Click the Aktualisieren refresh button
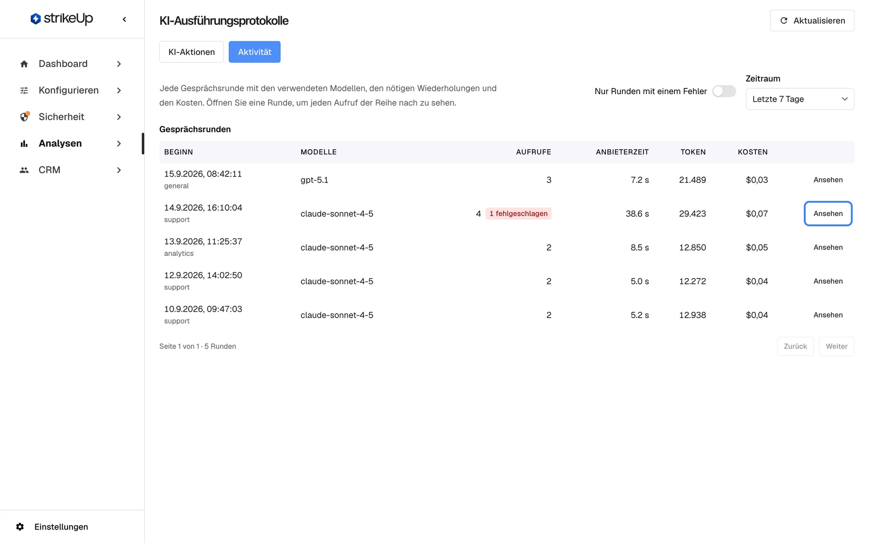The width and height of the screenshot is (869, 543). click(x=812, y=20)
